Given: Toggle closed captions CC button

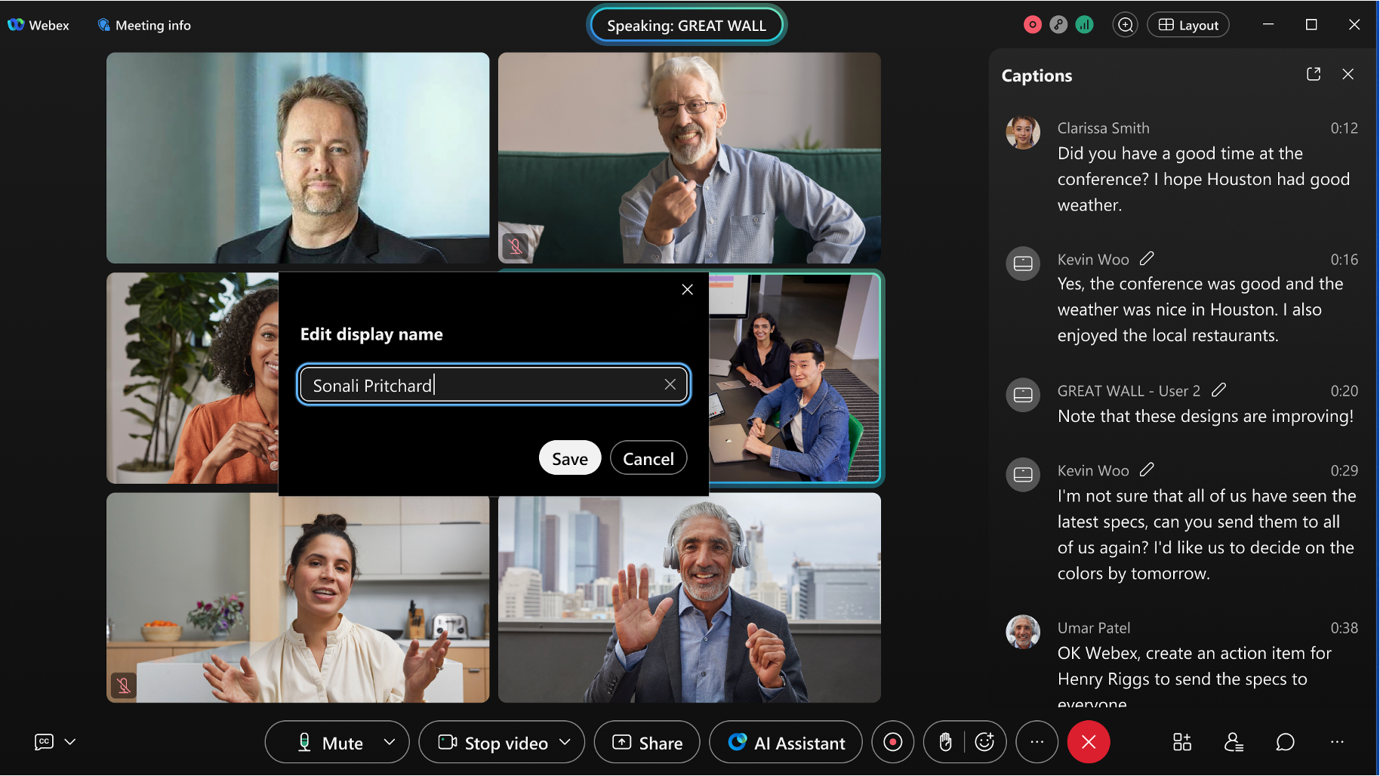Looking at the screenshot, I should pyautogui.click(x=45, y=742).
